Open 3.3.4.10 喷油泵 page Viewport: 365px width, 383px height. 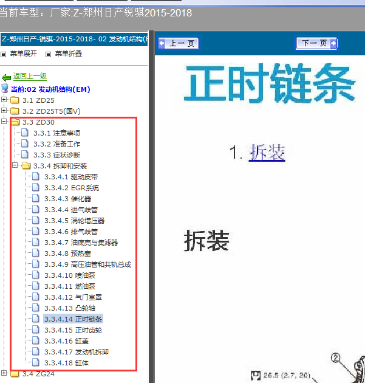coord(70,275)
